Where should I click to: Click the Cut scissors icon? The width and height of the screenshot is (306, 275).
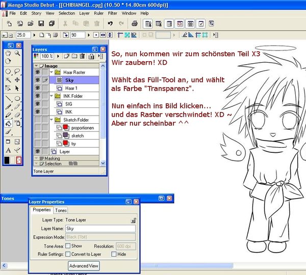pos(65,23)
